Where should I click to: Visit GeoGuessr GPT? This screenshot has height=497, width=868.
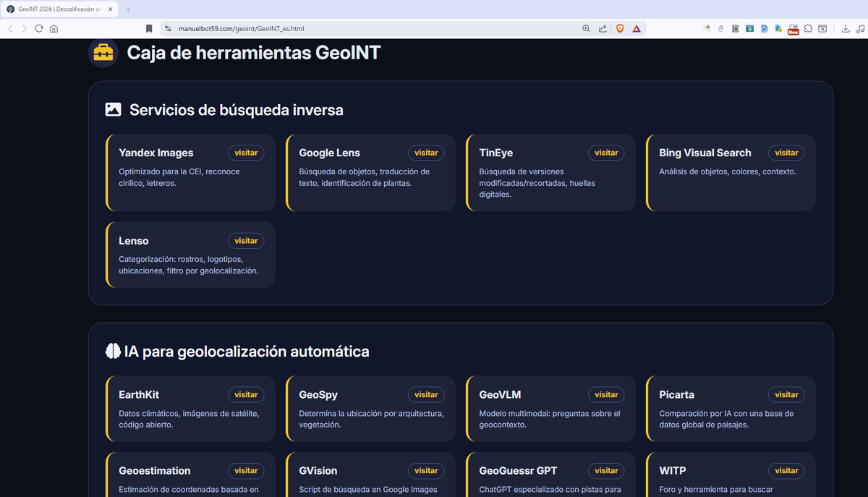(x=606, y=471)
